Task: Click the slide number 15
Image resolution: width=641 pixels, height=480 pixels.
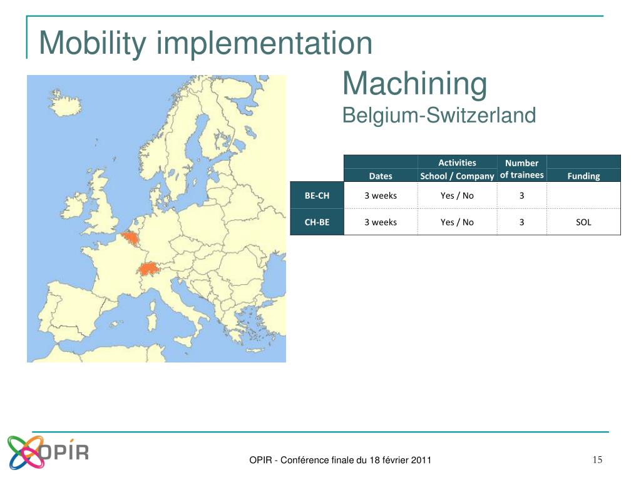Action: pos(597,459)
